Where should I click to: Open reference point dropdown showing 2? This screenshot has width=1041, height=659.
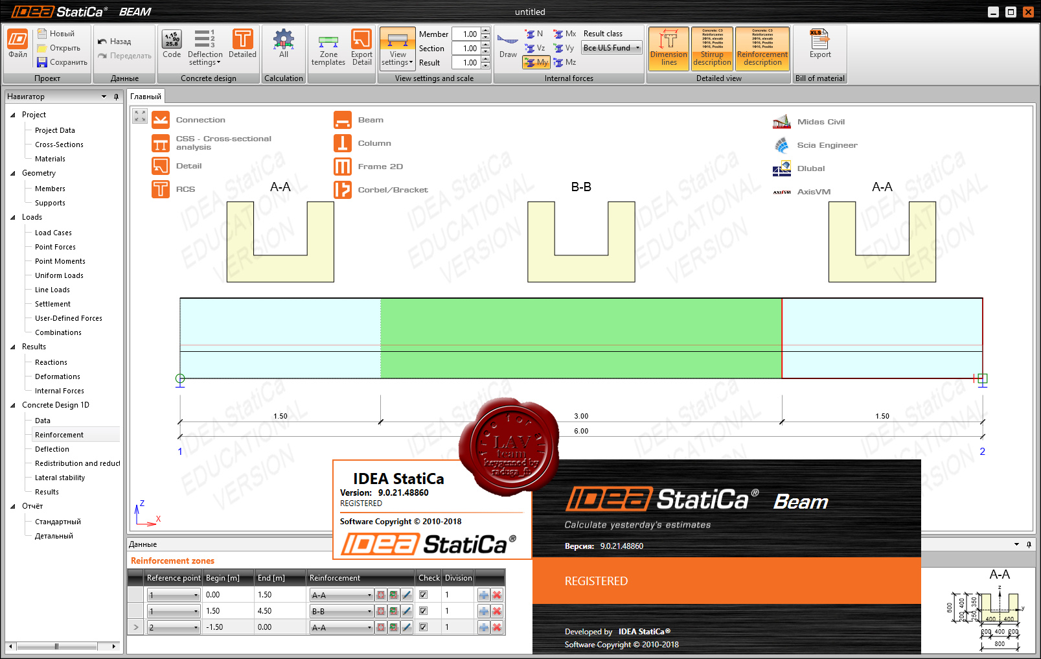coord(174,627)
